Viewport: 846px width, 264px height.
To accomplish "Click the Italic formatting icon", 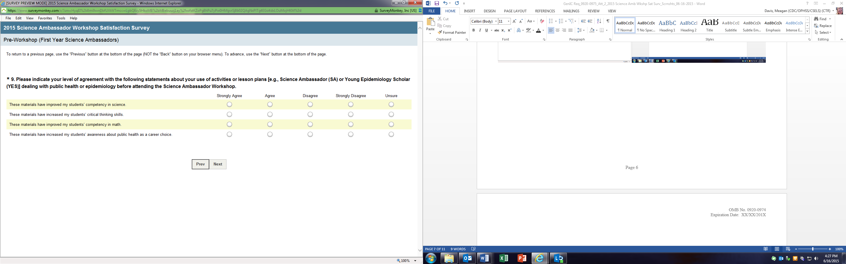I will tap(480, 30).
